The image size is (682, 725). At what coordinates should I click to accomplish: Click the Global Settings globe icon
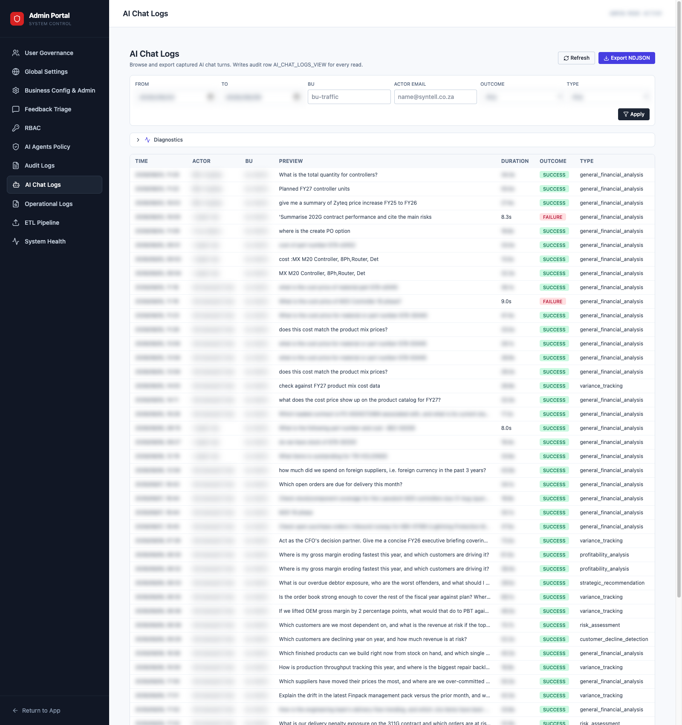coord(16,72)
